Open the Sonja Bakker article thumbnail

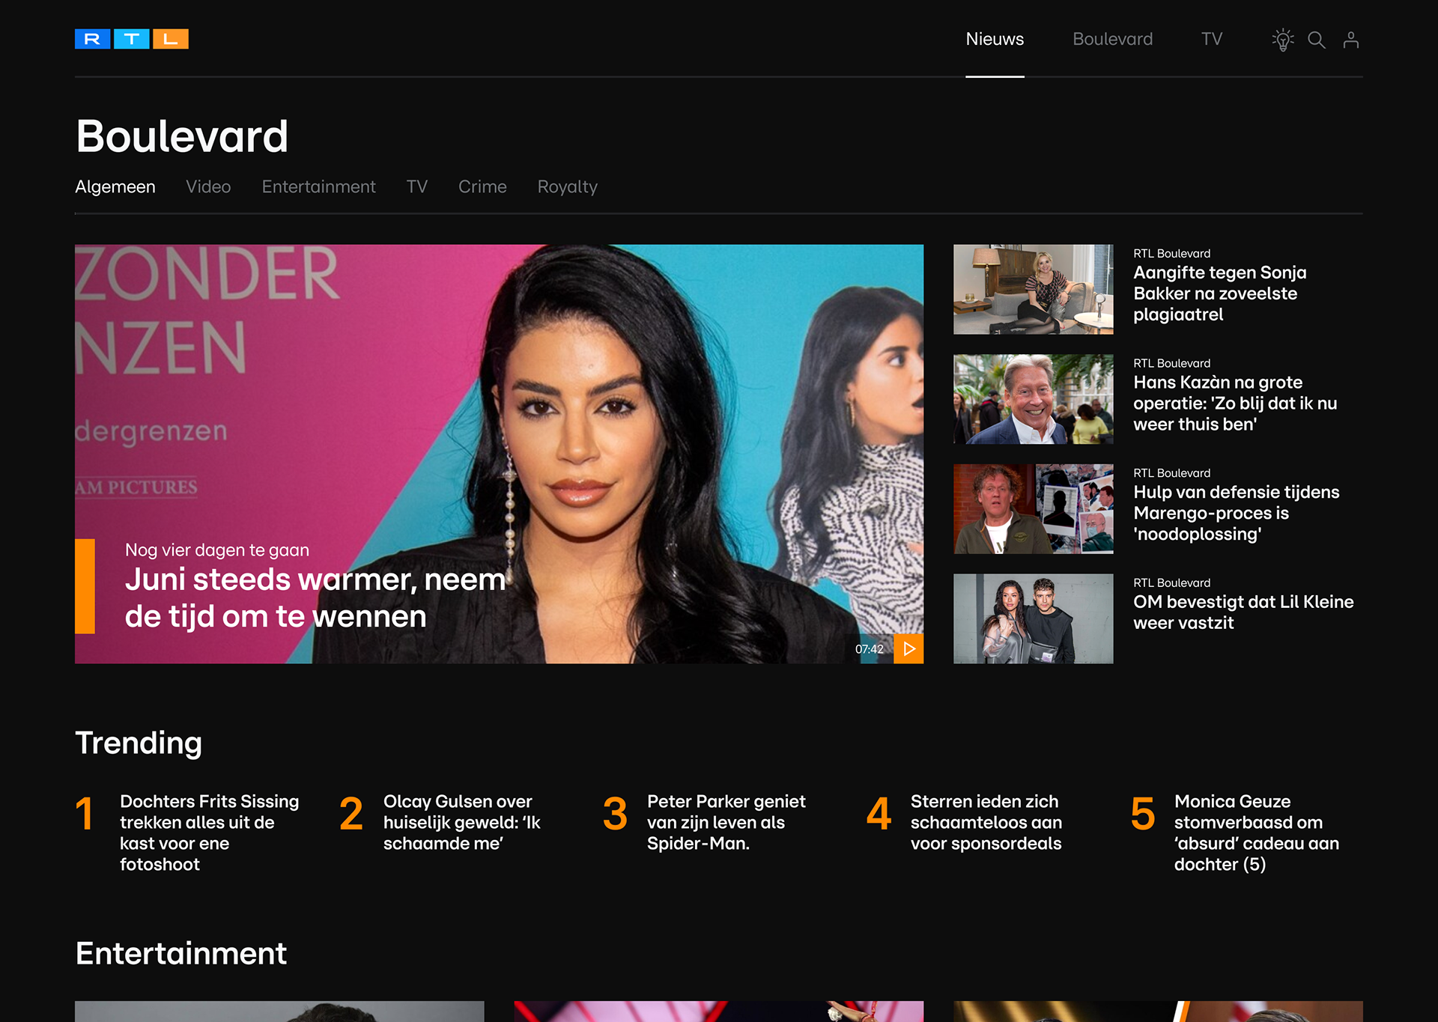tap(1033, 289)
